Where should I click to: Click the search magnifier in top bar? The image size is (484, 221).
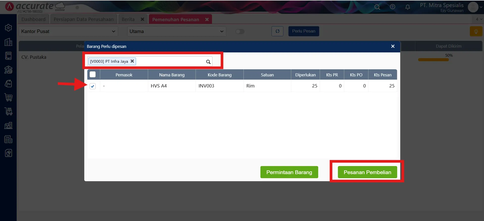click(377, 7)
